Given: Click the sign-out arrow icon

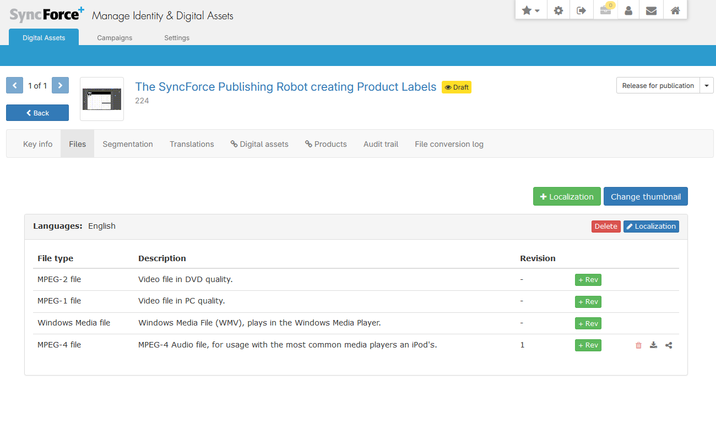Looking at the screenshot, I should (582, 10).
